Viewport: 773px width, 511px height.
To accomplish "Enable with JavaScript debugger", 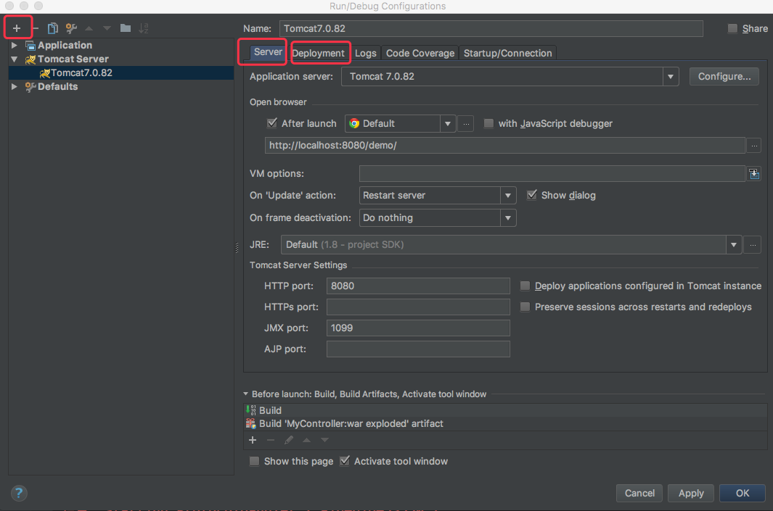I will [x=488, y=123].
